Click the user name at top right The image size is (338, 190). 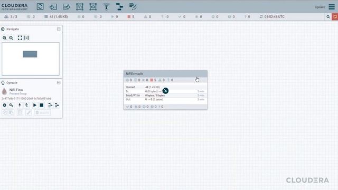[320, 7]
